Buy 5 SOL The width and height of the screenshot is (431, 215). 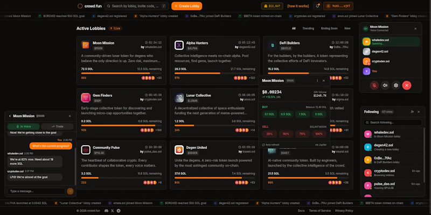319,114
